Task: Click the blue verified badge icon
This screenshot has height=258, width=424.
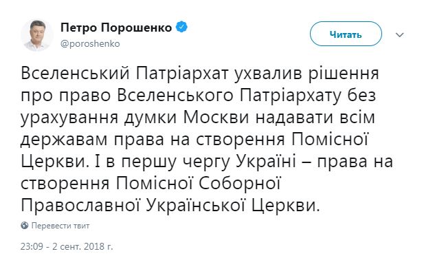Action: pyautogui.click(x=181, y=28)
